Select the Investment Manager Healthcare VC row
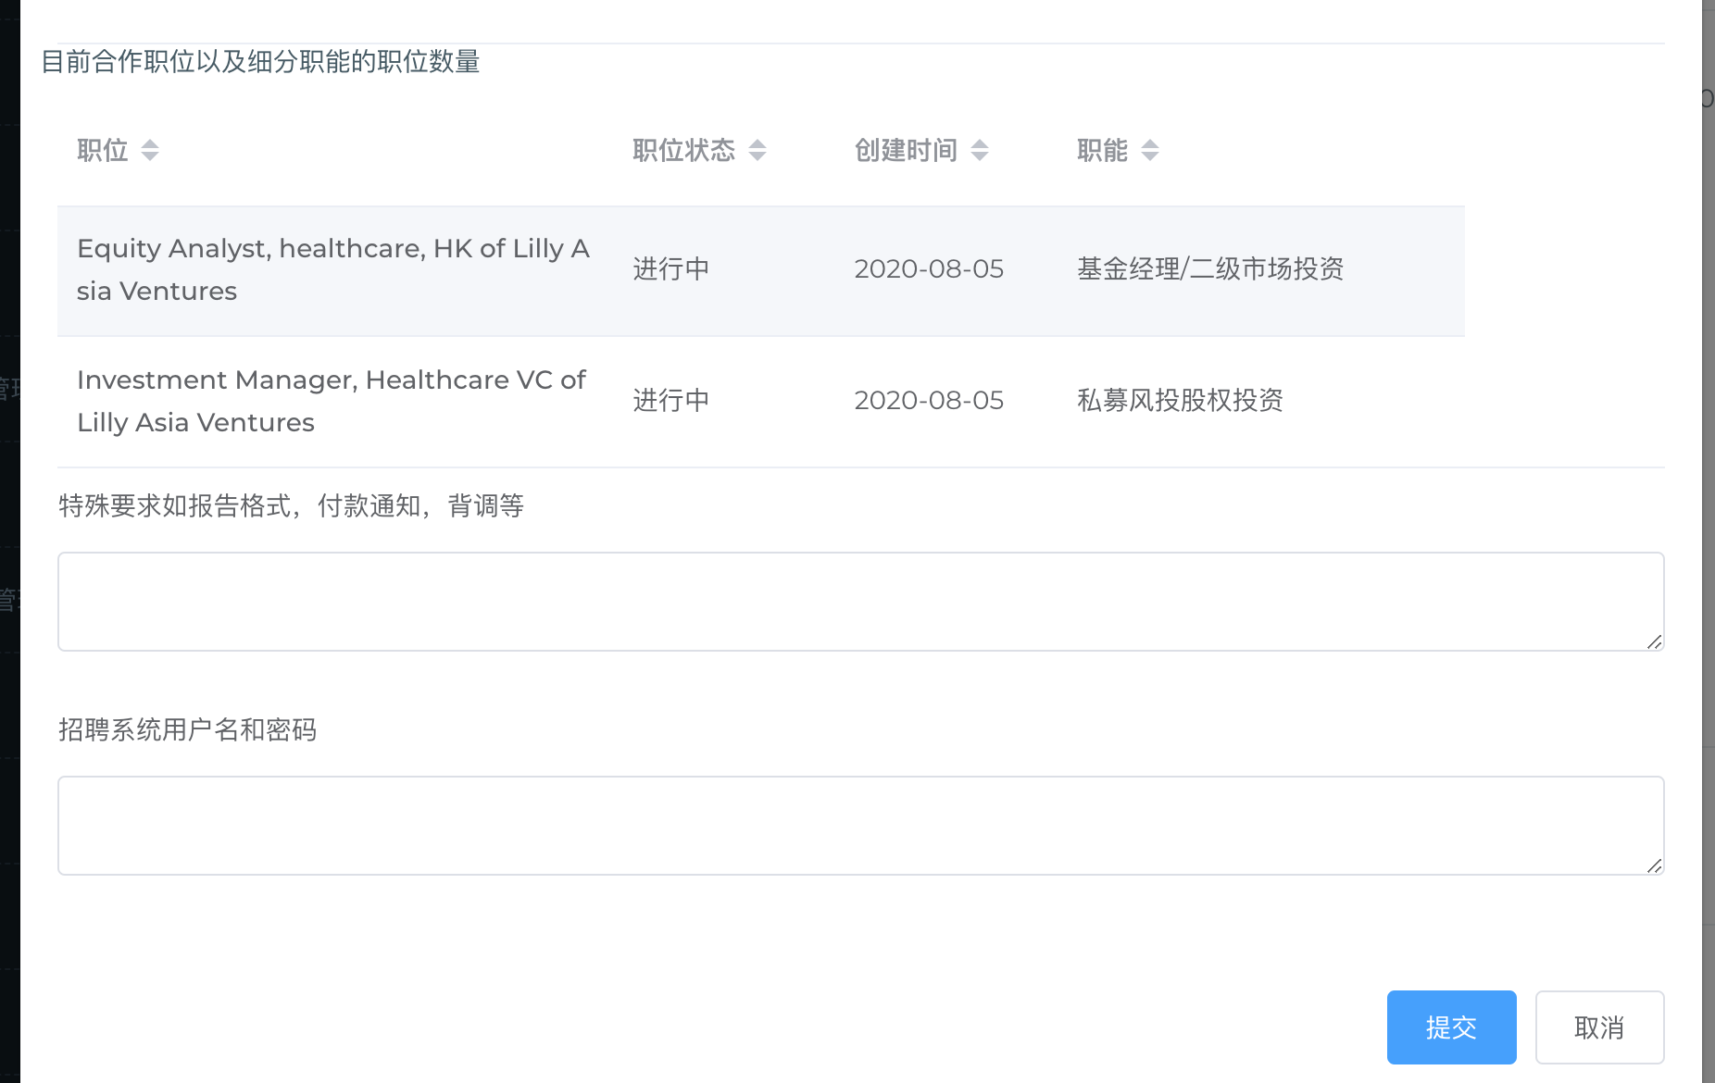The height and width of the screenshot is (1083, 1715). pos(332,401)
